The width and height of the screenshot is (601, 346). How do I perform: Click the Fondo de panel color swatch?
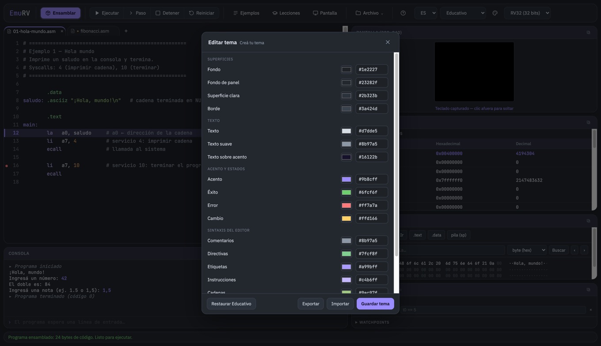point(346,83)
